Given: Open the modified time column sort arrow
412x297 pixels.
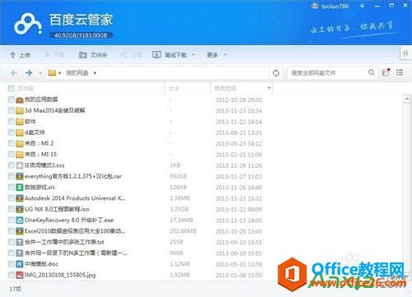Looking at the screenshot, I should tap(269, 88).
